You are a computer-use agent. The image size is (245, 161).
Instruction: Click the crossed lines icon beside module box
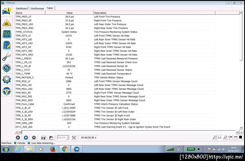pyautogui.click(x=74, y=137)
